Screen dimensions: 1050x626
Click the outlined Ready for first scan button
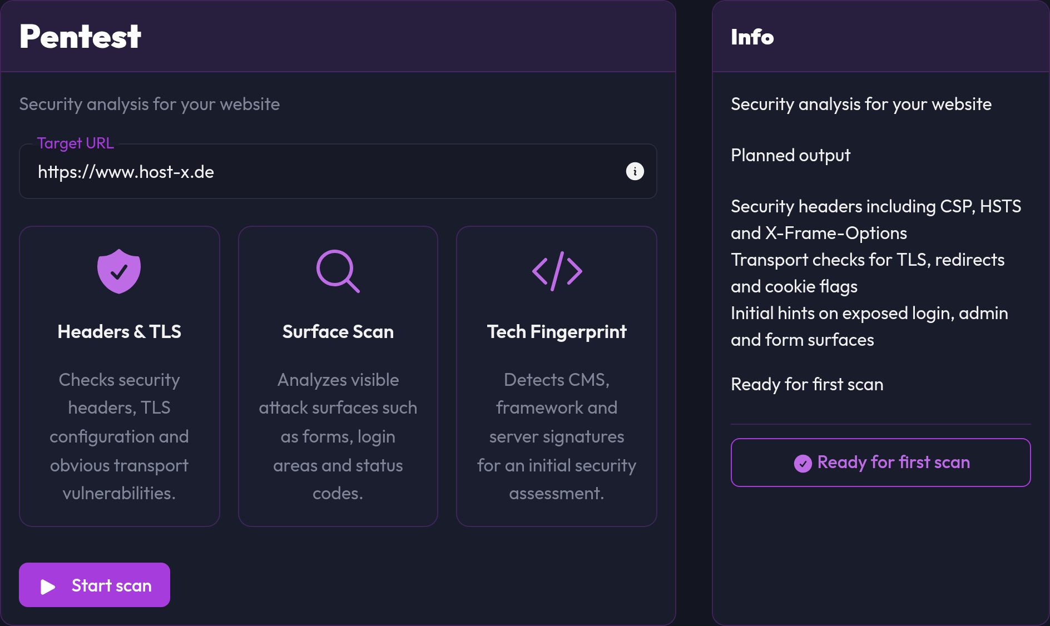coord(880,463)
